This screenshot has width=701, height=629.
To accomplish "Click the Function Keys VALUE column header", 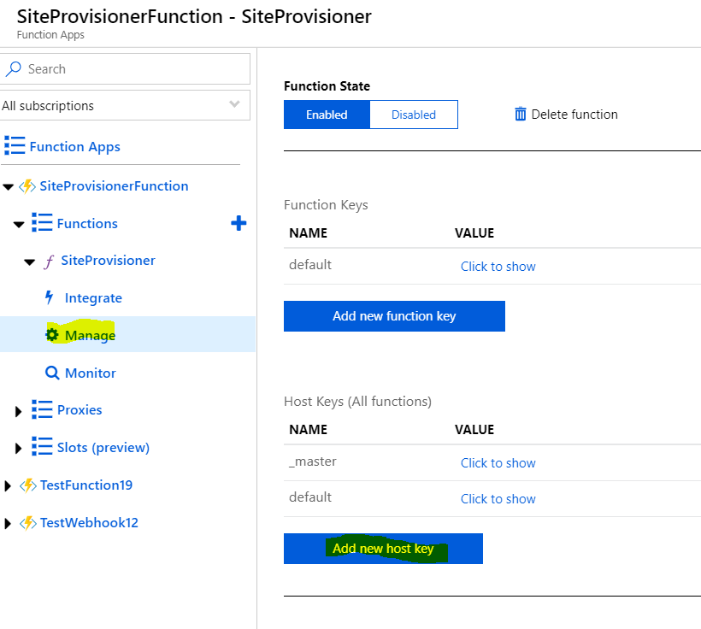I will coord(474,233).
